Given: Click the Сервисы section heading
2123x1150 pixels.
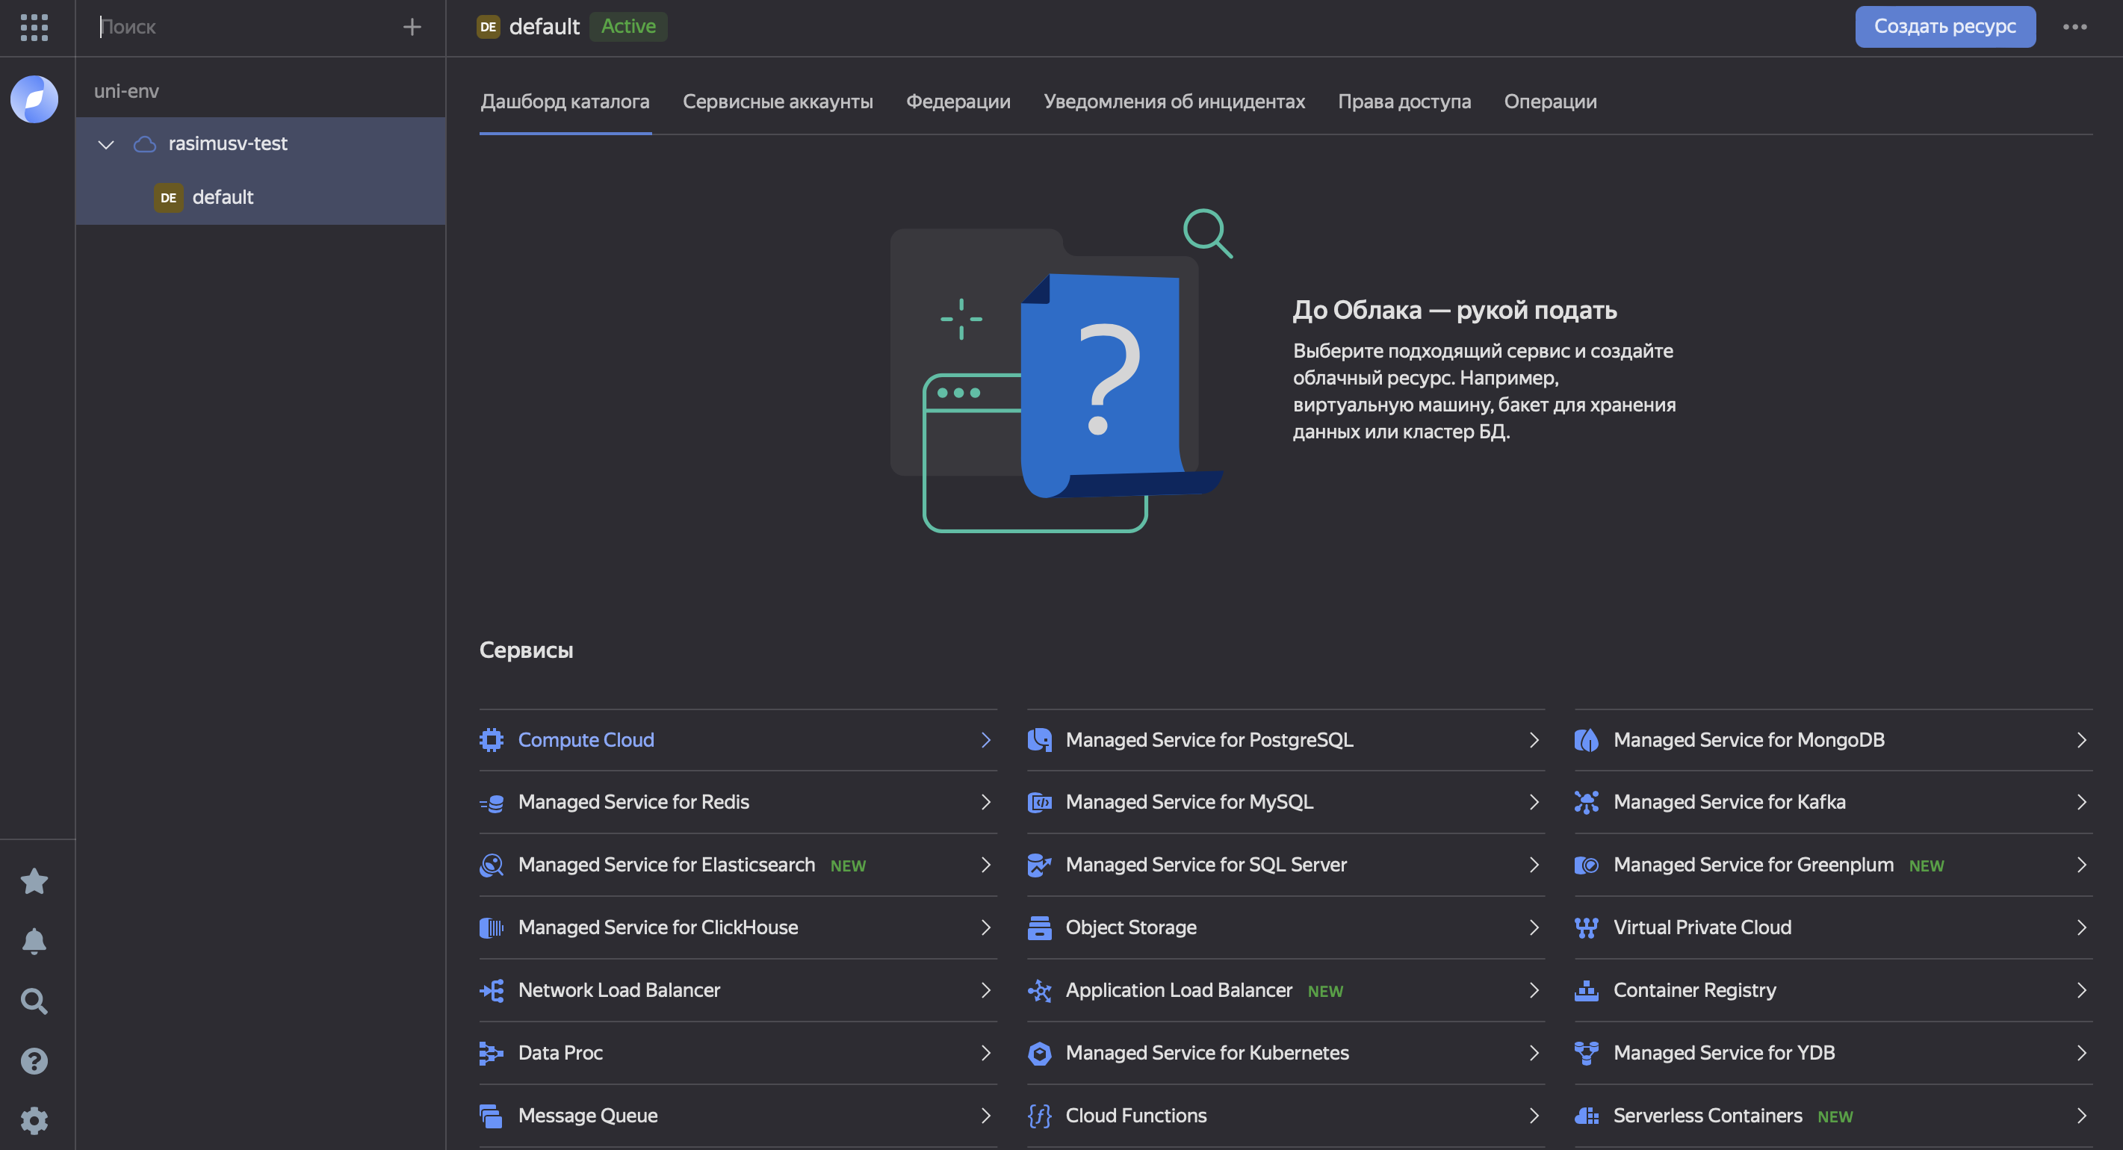Looking at the screenshot, I should [526, 650].
